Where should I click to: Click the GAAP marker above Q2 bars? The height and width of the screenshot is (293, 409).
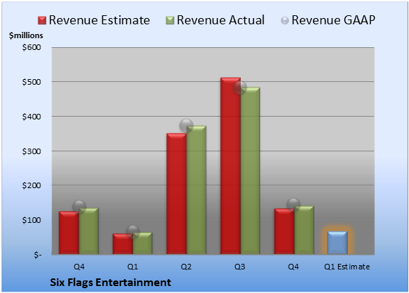point(186,126)
